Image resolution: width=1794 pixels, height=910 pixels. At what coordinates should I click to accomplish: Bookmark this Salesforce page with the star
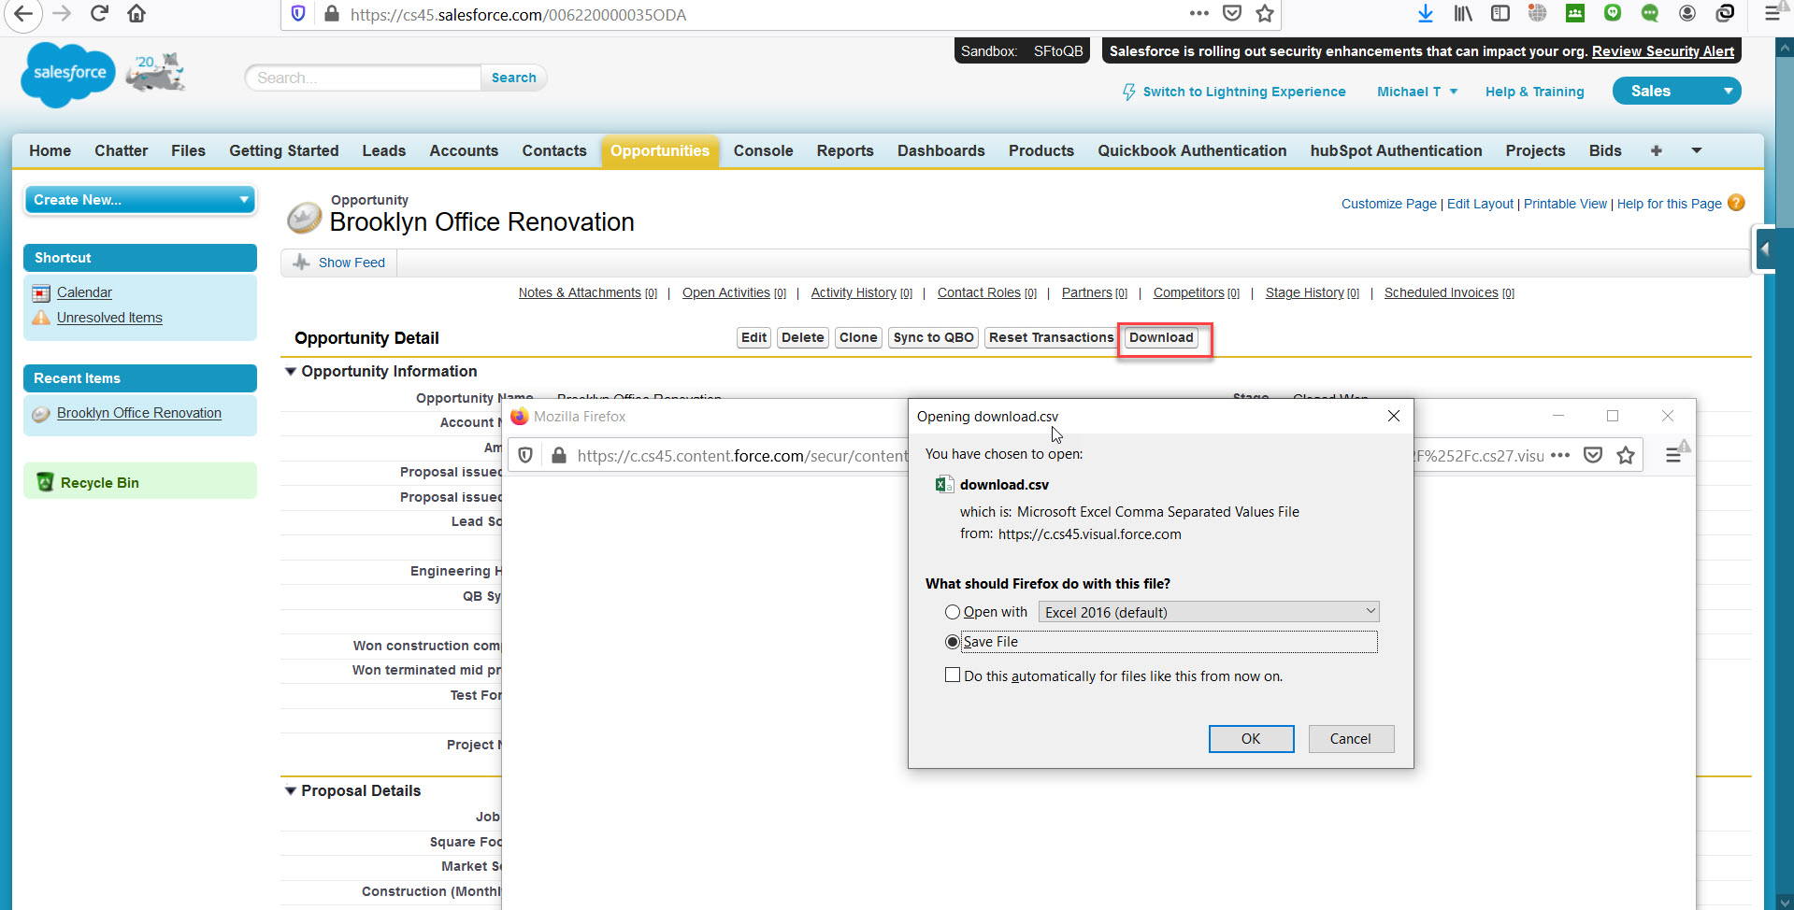1265,14
